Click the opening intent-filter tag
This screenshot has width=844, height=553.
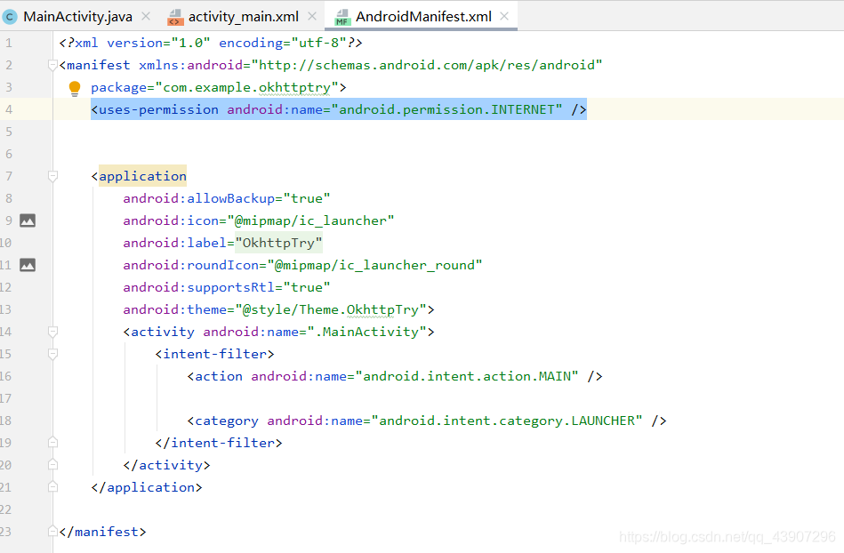(x=214, y=354)
